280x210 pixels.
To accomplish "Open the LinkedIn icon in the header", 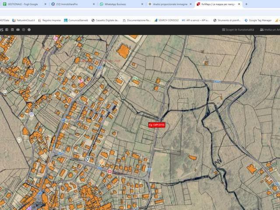I will (x=12, y=30).
